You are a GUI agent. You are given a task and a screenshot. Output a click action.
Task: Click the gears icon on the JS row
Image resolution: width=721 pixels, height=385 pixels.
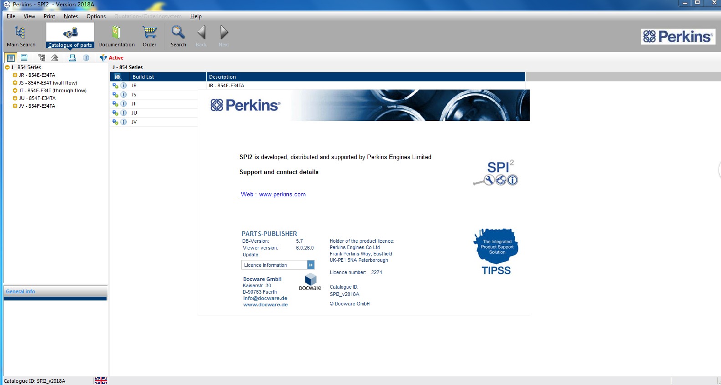click(115, 95)
